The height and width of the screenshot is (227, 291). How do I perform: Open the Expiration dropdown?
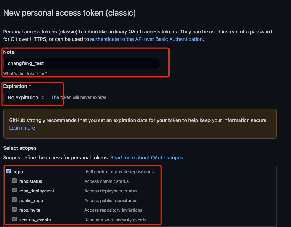25,97
